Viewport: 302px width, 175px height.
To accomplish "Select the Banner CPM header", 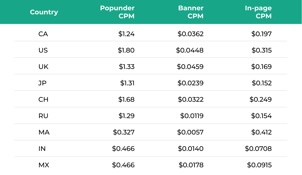I will pyautogui.click(x=191, y=12).
